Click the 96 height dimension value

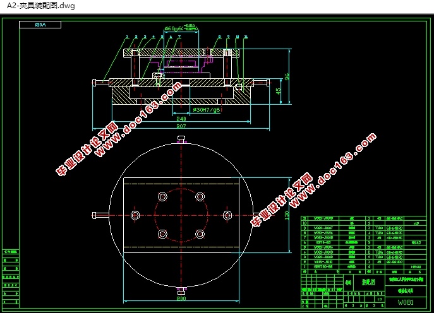click(x=286, y=76)
